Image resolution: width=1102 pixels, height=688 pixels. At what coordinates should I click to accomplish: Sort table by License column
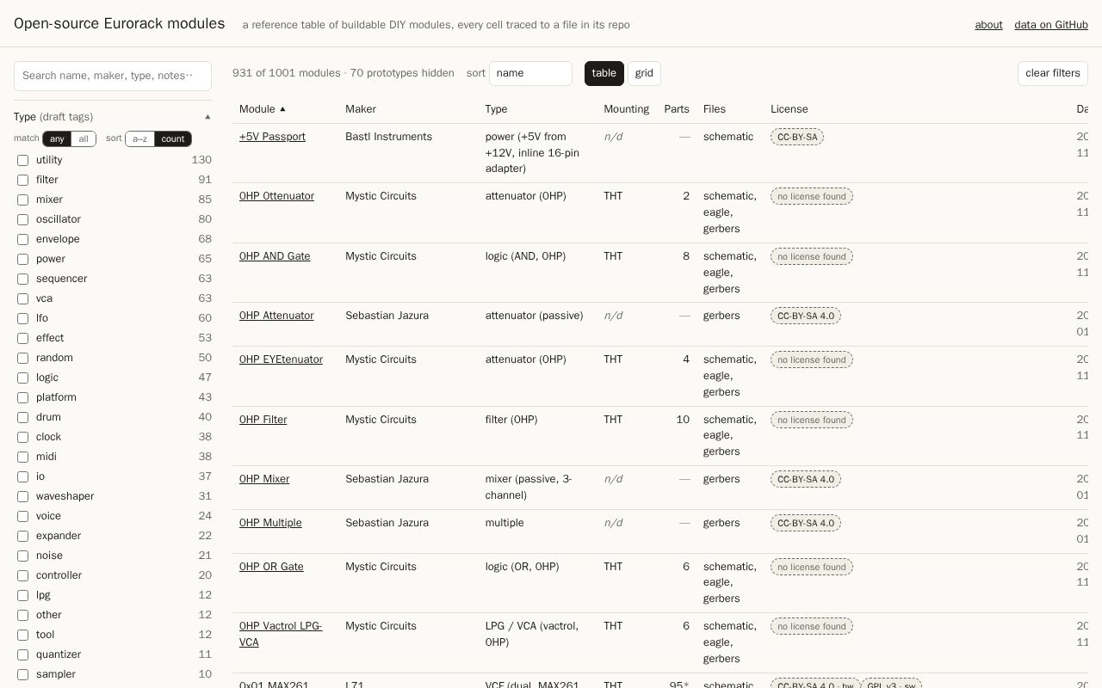[x=789, y=109]
